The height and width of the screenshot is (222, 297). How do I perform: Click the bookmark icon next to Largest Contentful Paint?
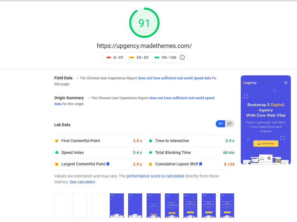(x=108, y=164)
